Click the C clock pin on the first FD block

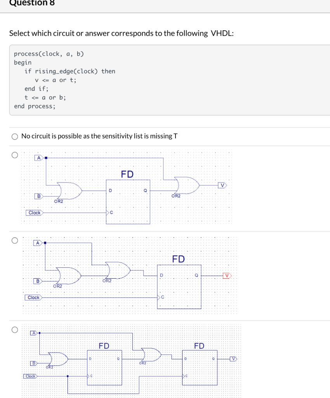click(x=109, y=212)
